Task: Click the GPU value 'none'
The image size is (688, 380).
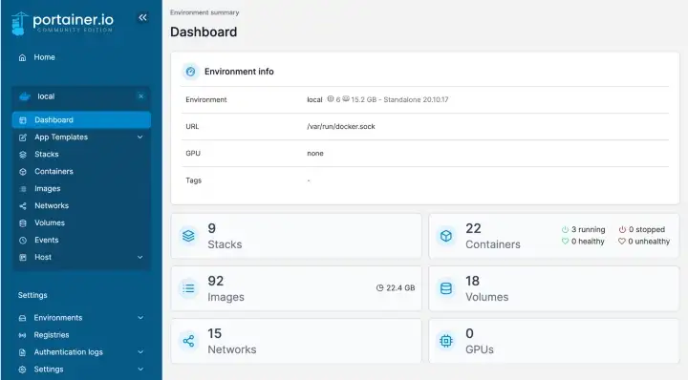Action: [x=315, y=154]
